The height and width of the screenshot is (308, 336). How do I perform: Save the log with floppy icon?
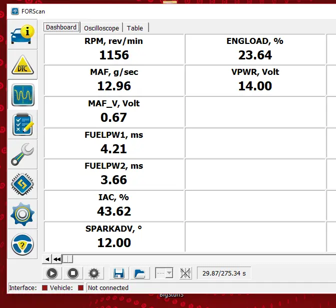[119, 273]
